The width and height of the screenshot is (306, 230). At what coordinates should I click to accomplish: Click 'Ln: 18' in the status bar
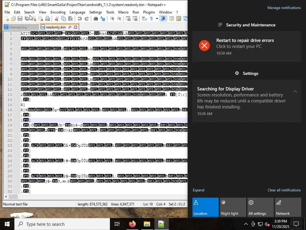(x=148, y=204)
